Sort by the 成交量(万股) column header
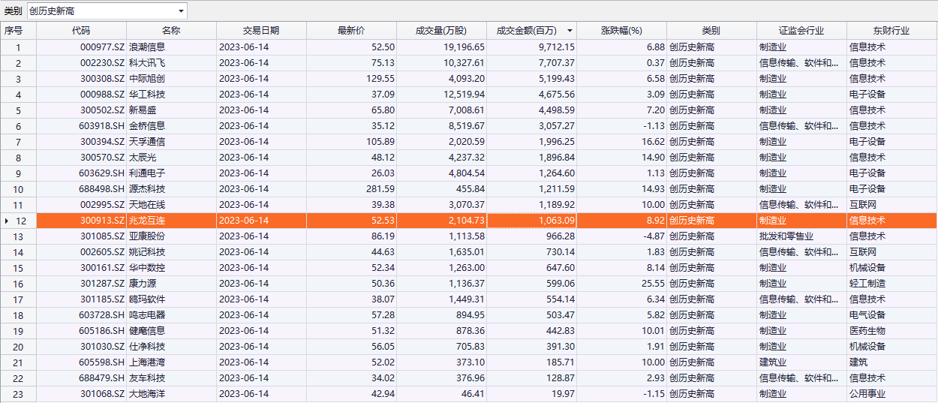The width and height of the screenshot is (938, 403). pyautogui.click(x=441, y=31)
